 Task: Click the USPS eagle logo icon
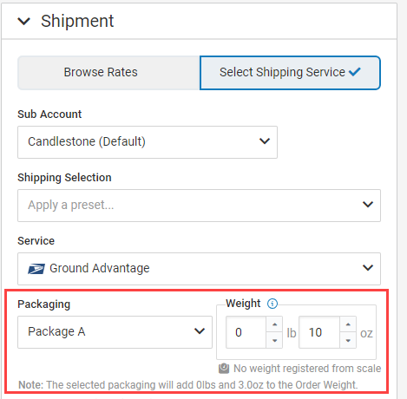[x=36, y=269]
